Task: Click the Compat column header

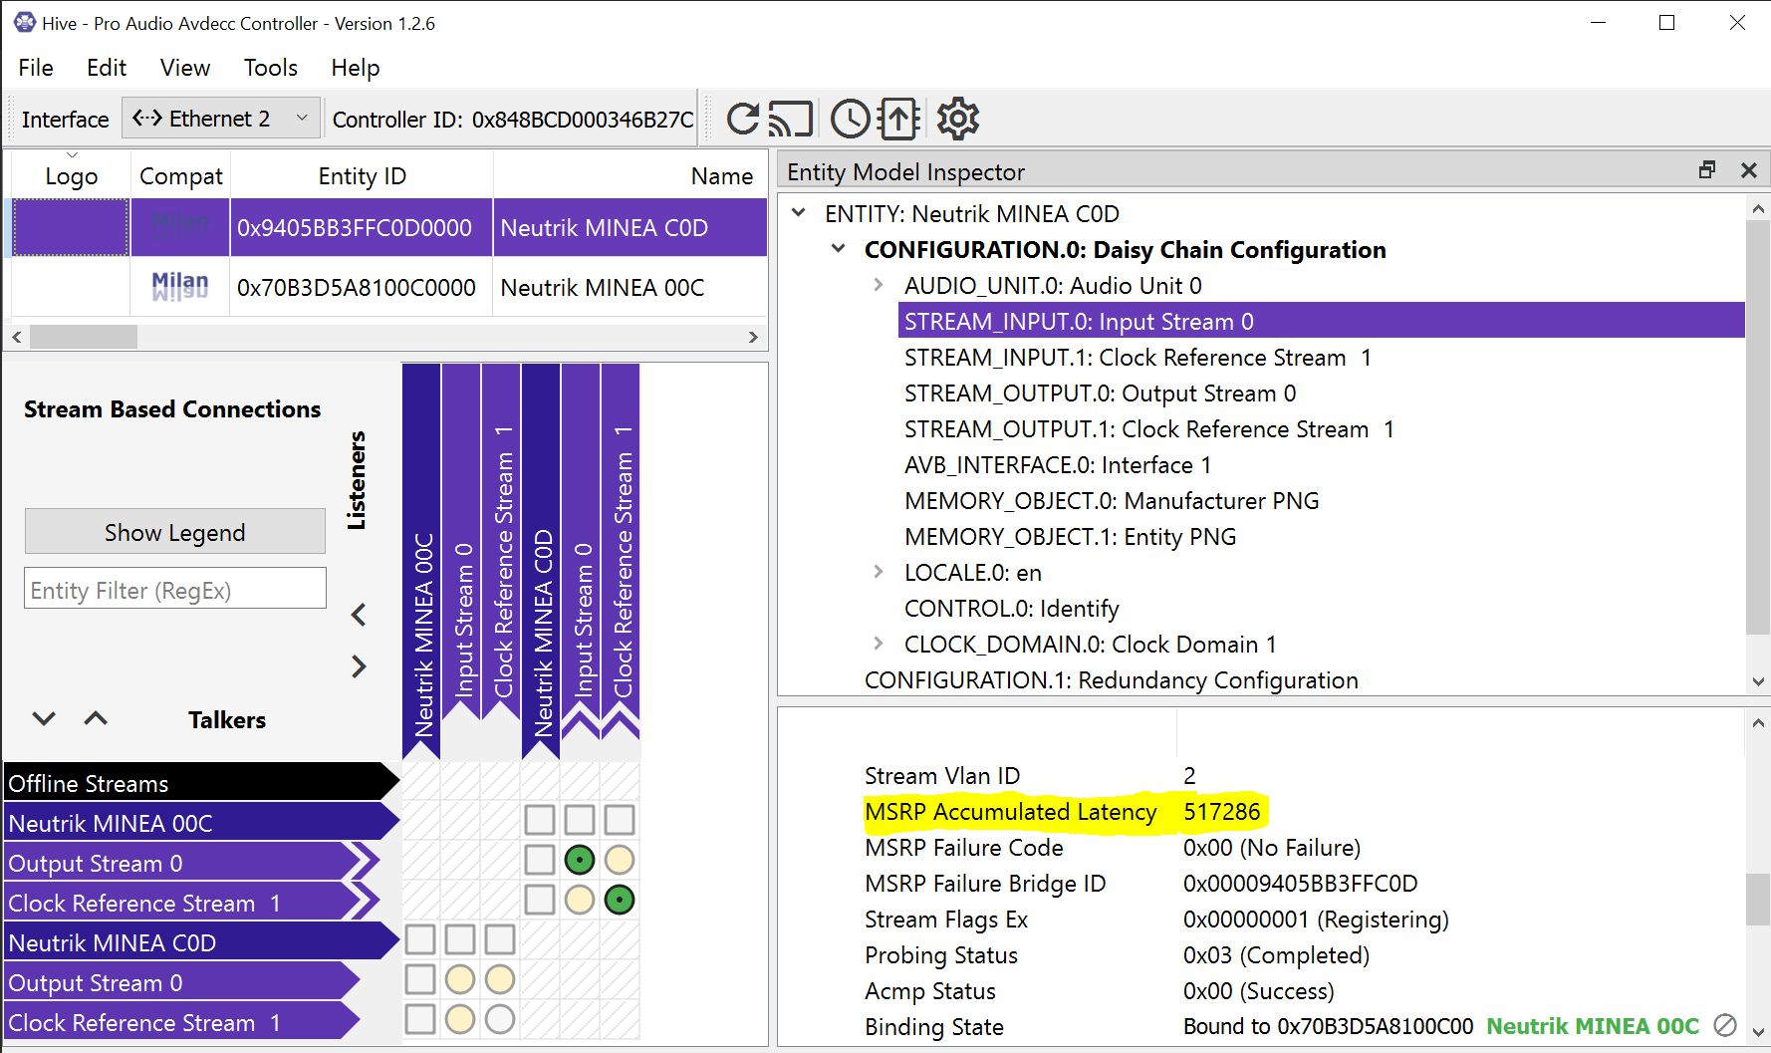Action: coord(180,176)
